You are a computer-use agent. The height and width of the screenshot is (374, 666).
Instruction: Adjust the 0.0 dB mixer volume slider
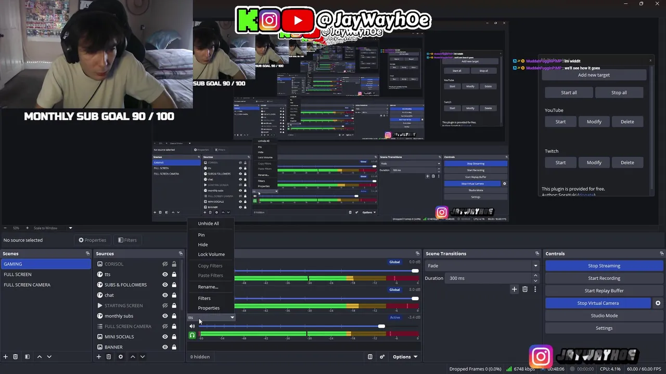tap(415, 271)
